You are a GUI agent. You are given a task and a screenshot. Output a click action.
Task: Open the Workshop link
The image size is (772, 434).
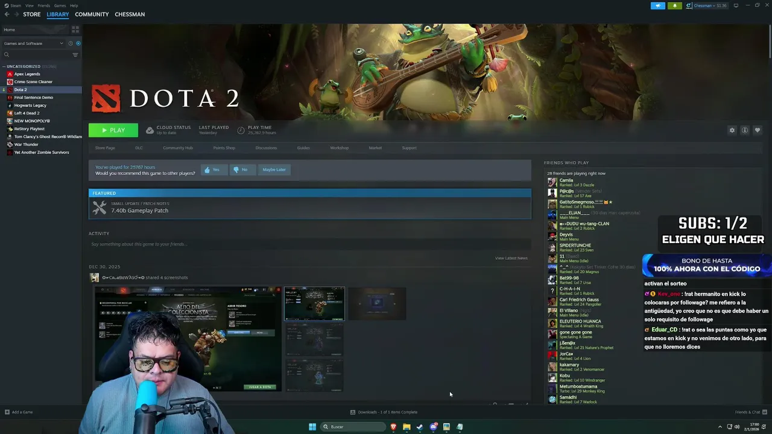(x=339, y=148)
